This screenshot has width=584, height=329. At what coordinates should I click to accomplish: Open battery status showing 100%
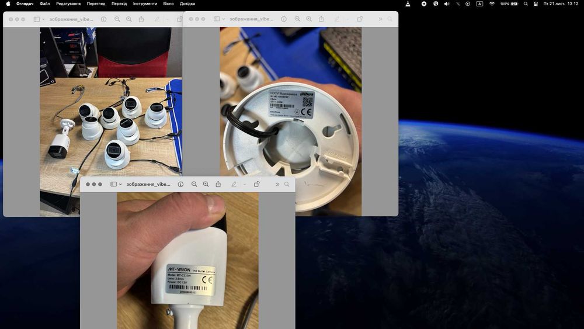[509, 4]
